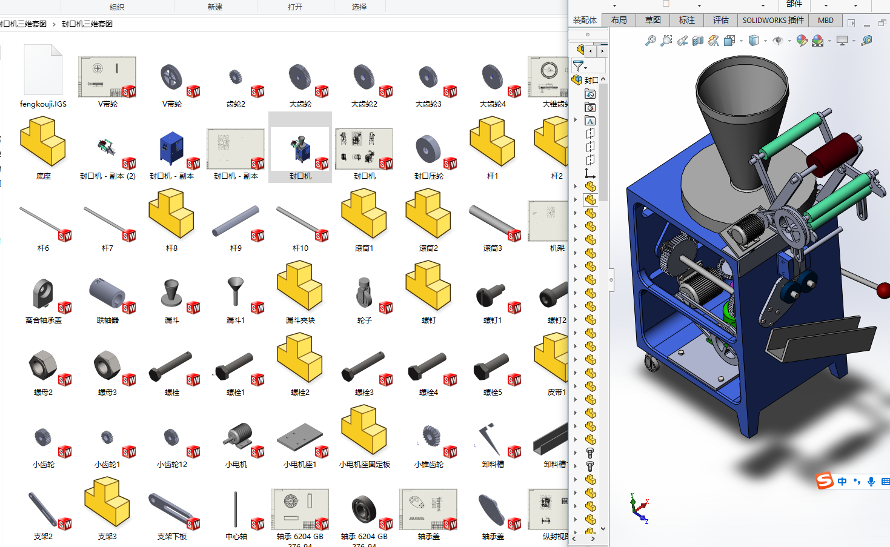
Task: Expand the highlighted component in feature tree
Action: (x=576, y=200)
